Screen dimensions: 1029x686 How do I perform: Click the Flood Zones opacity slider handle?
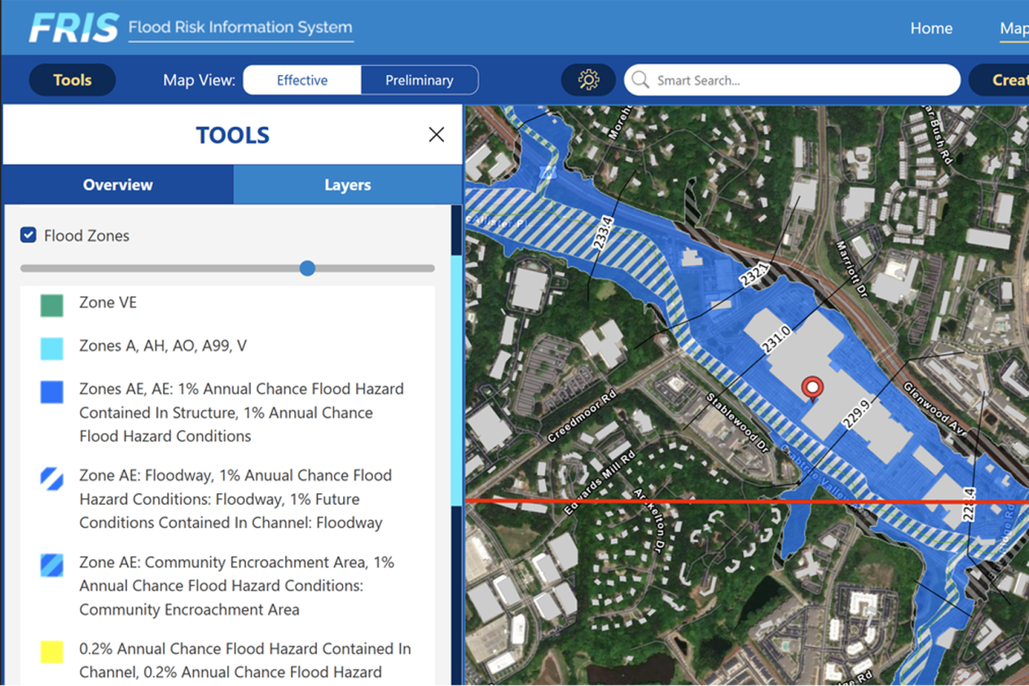(x=307, y=268)
